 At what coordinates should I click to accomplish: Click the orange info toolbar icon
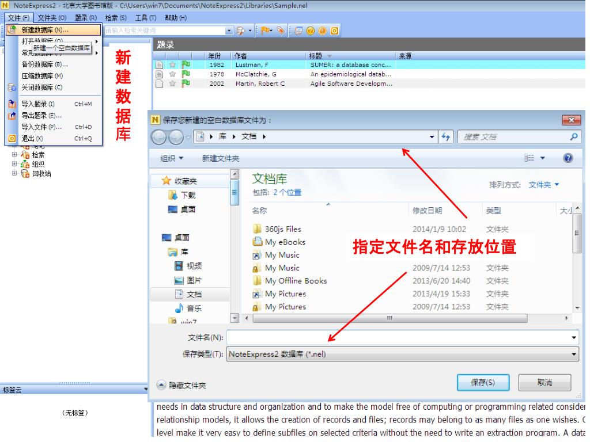(323, 31)
